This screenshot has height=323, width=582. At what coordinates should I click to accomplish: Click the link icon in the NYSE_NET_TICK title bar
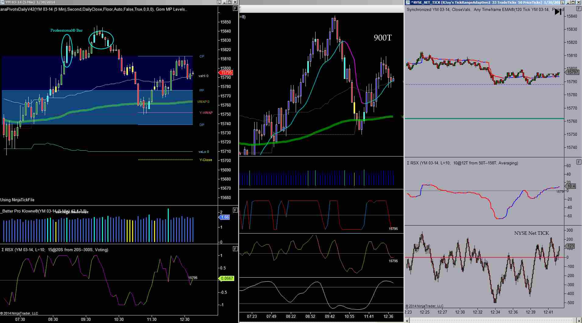click(x=562, y=2)
